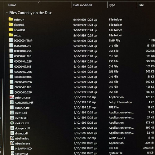The image size is (155, 155).
Task: Select the directx6 folder icon
Action: click(11, 24)
